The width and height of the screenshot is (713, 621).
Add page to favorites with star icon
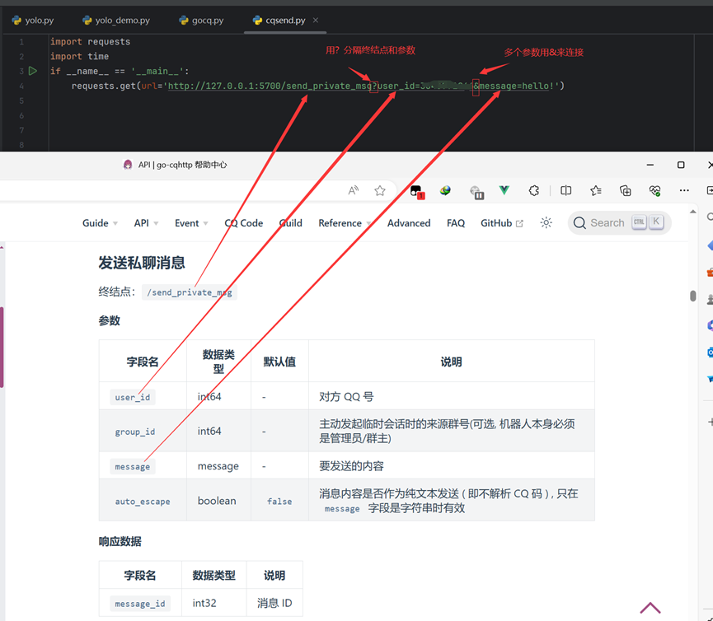pos(380,190)
